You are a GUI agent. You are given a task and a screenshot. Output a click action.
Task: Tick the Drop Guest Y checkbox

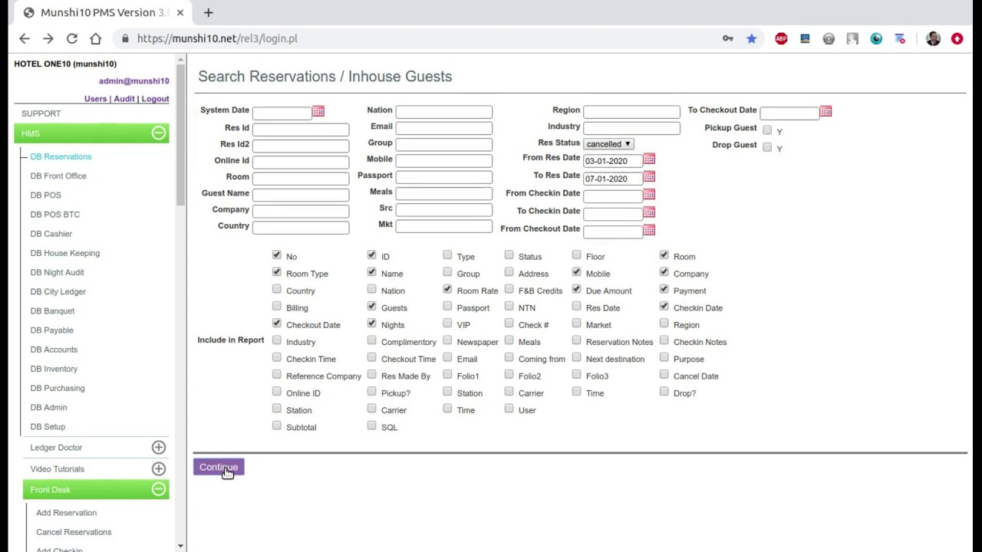(x=767, y=147)
